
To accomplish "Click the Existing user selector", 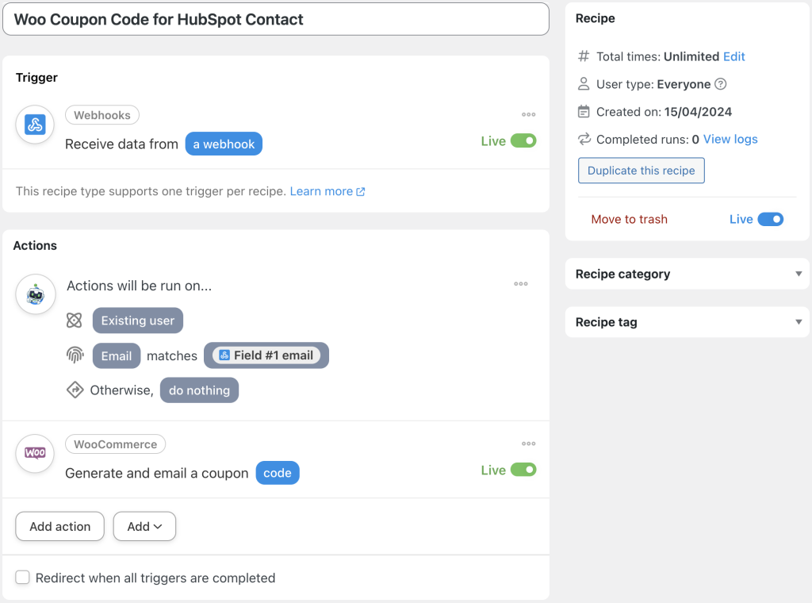I will (x=137, y=321).
